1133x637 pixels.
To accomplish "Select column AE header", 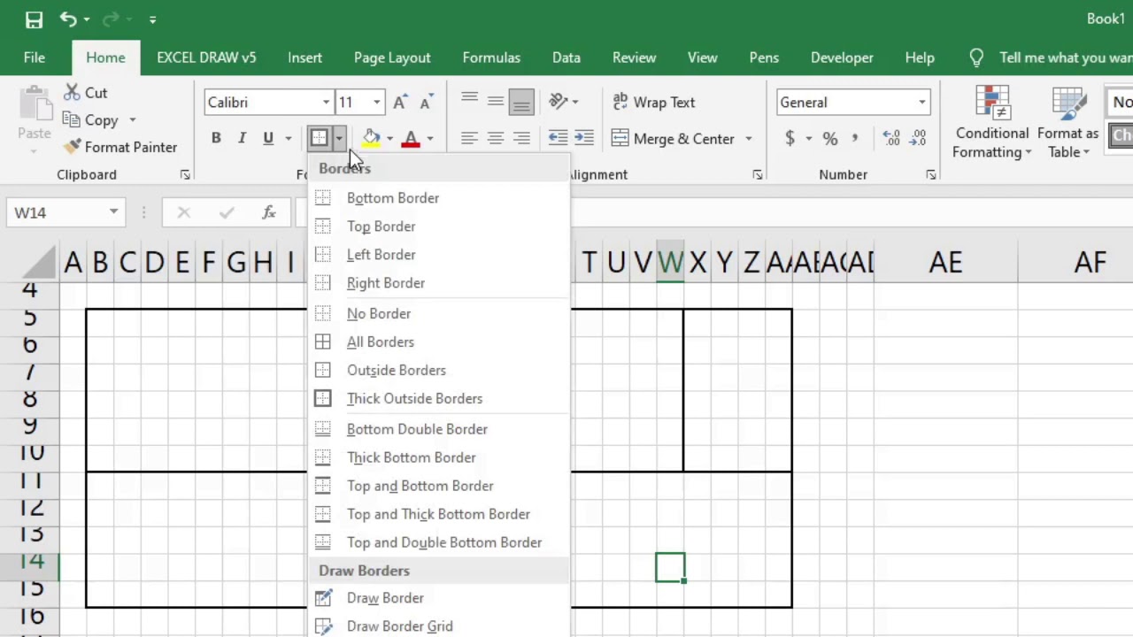I will [x=945, y=262].
